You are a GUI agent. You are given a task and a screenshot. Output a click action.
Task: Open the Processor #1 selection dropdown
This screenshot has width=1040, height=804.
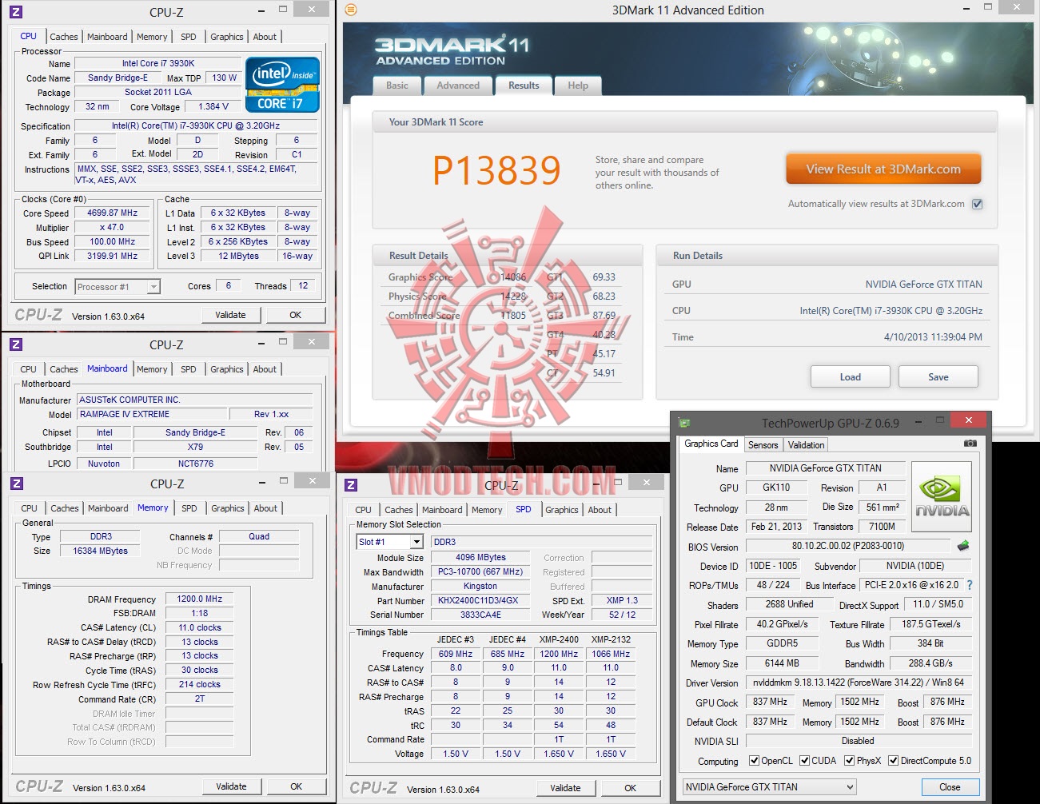(x=118, y=286)
